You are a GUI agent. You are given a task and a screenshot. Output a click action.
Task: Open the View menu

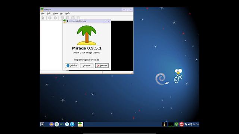click(55, 13)
